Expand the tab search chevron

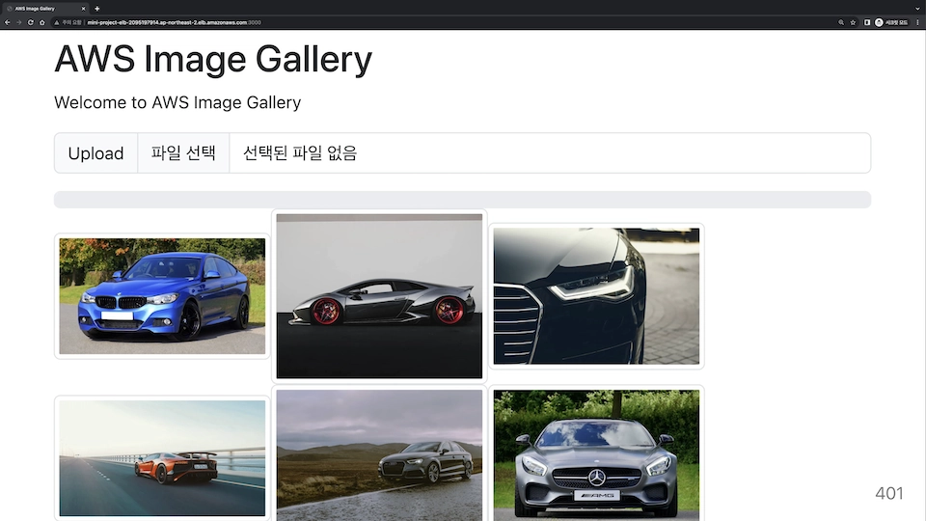pyautogui.click(x=916, y=8)
